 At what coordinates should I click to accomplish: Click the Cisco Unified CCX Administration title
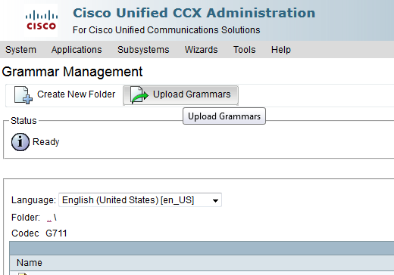(194, 13)
